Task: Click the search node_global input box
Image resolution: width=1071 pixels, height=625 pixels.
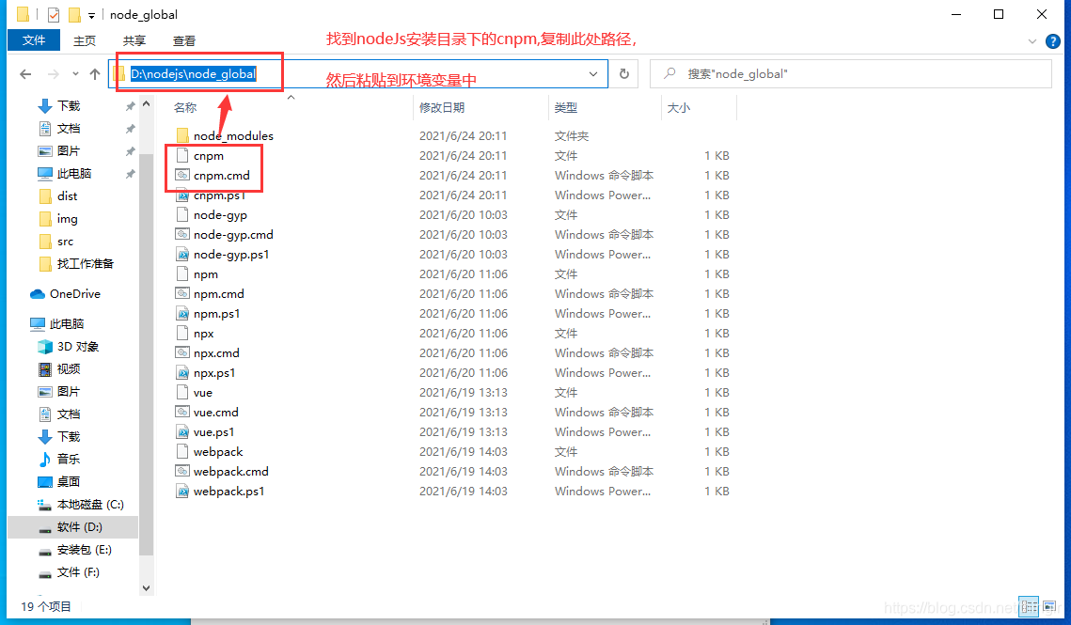Action: (851, 73)
